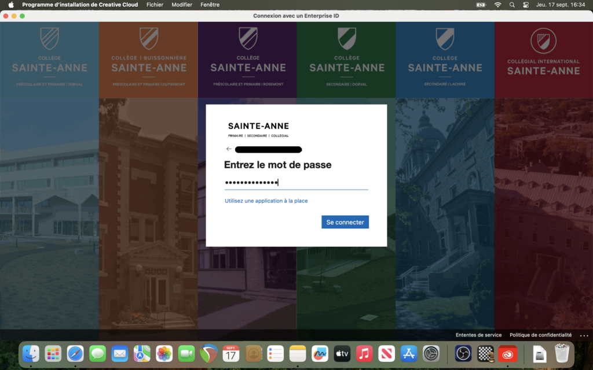Open Mail in the Dock
Image resolution: width=593 pixels, height=370 pixels.
120,354
